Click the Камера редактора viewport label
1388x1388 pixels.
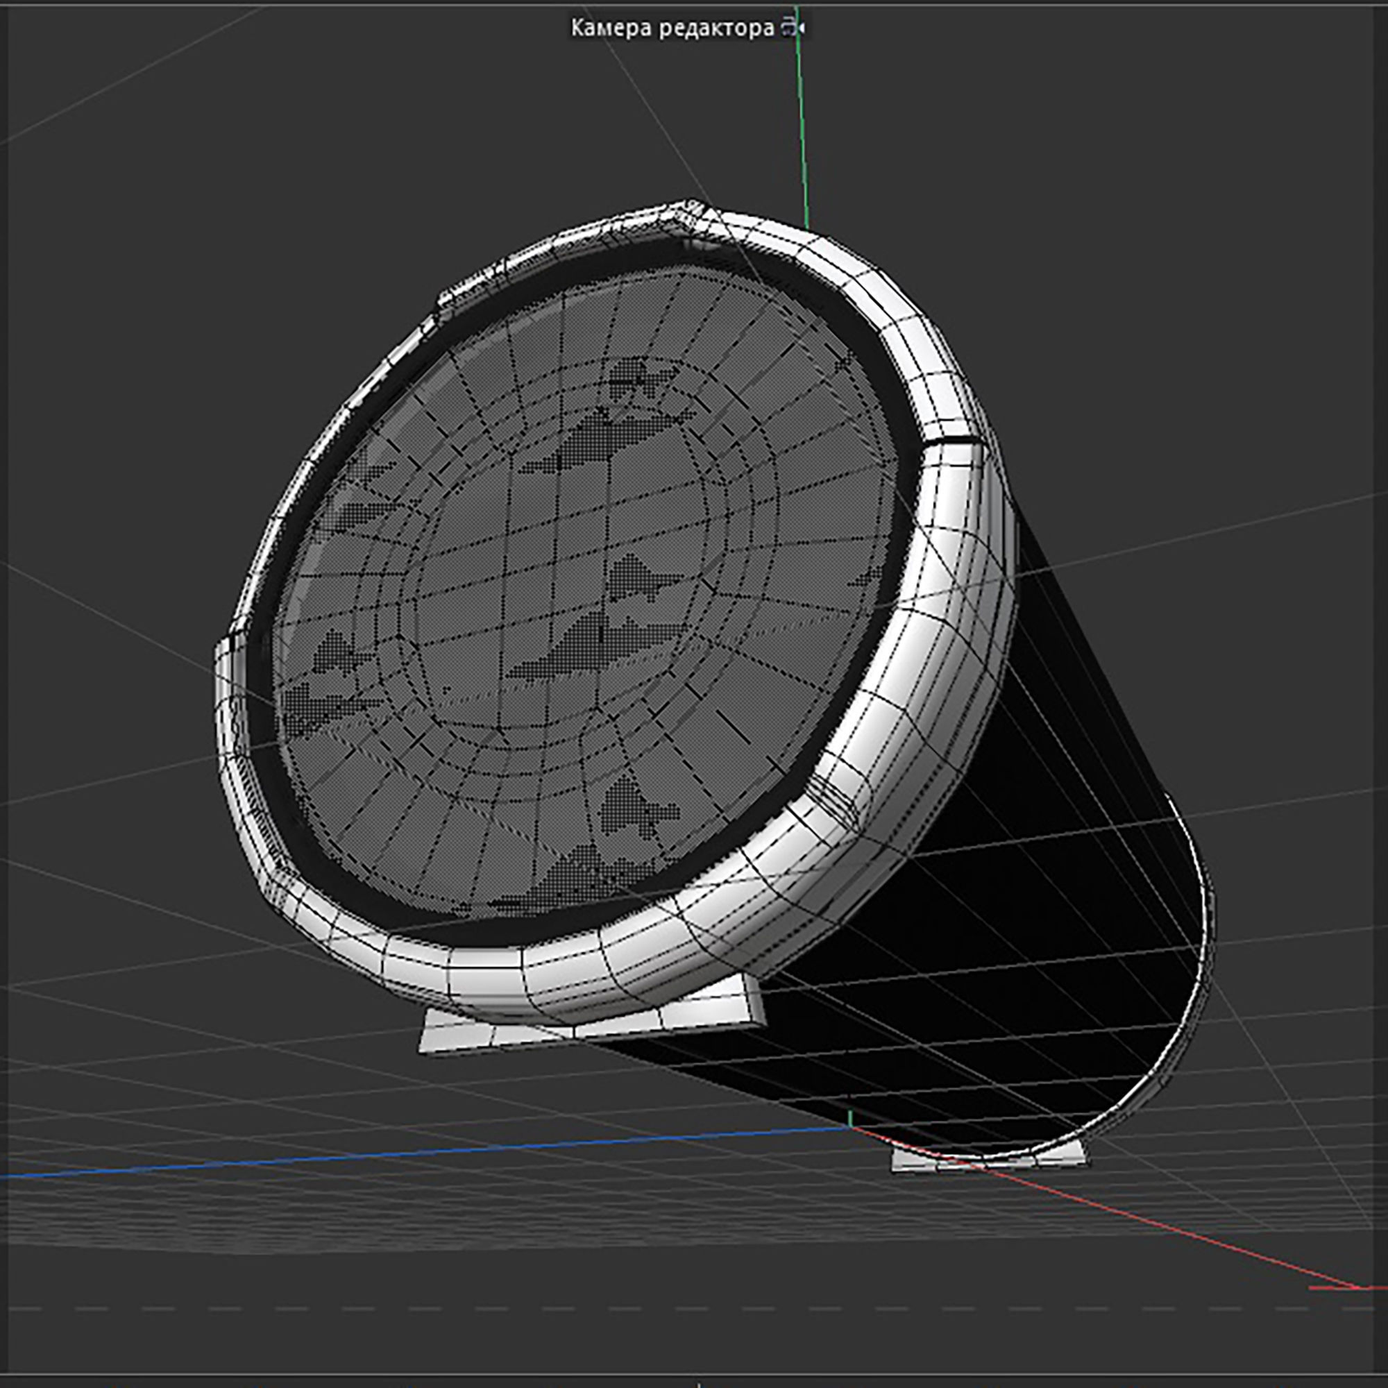(x=672, y=28)
